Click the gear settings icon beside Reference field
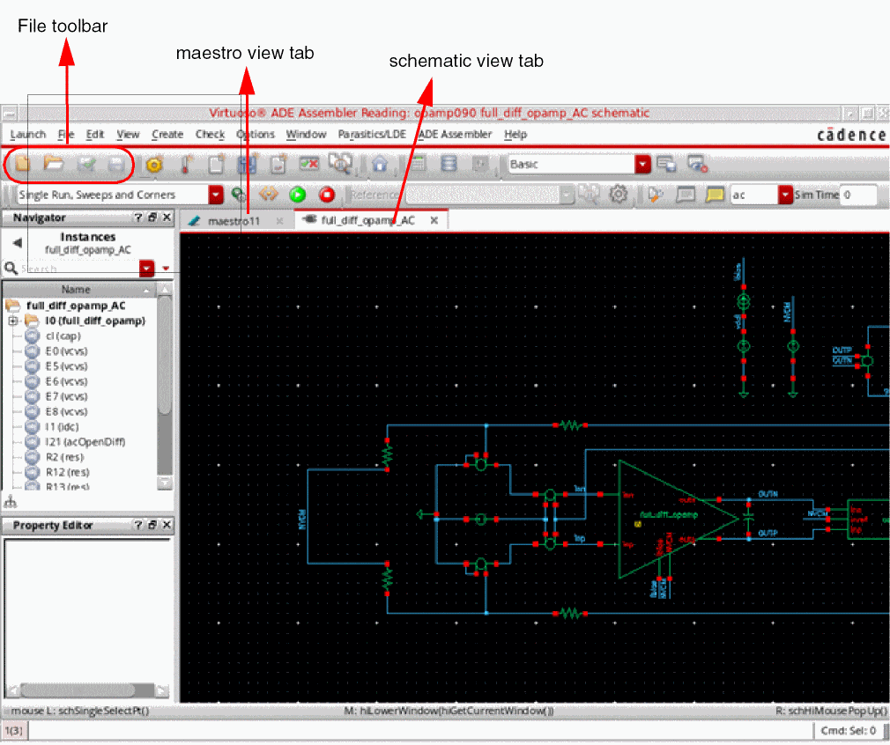890x745 pixels. (x=619, y=195)
